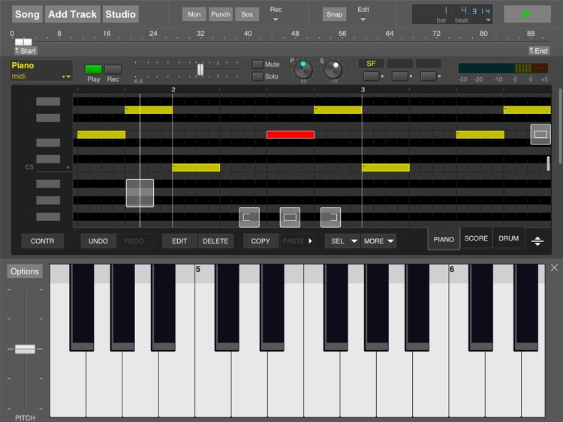Click the song position handle on timeline
This screenshot has width=563, height=422.
[23, 42]
